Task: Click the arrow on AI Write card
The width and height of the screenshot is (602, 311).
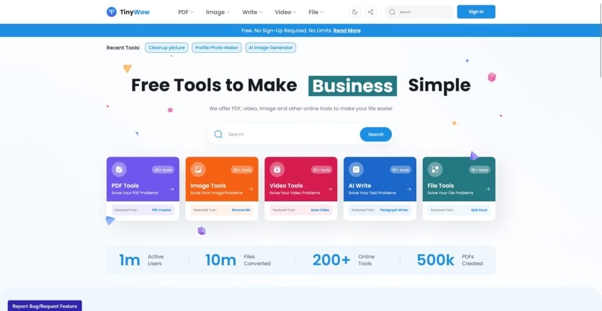Action: (409, 189)
